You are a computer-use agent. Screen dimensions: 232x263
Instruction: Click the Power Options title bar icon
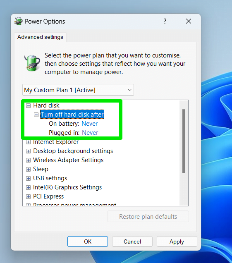point(19,22)
